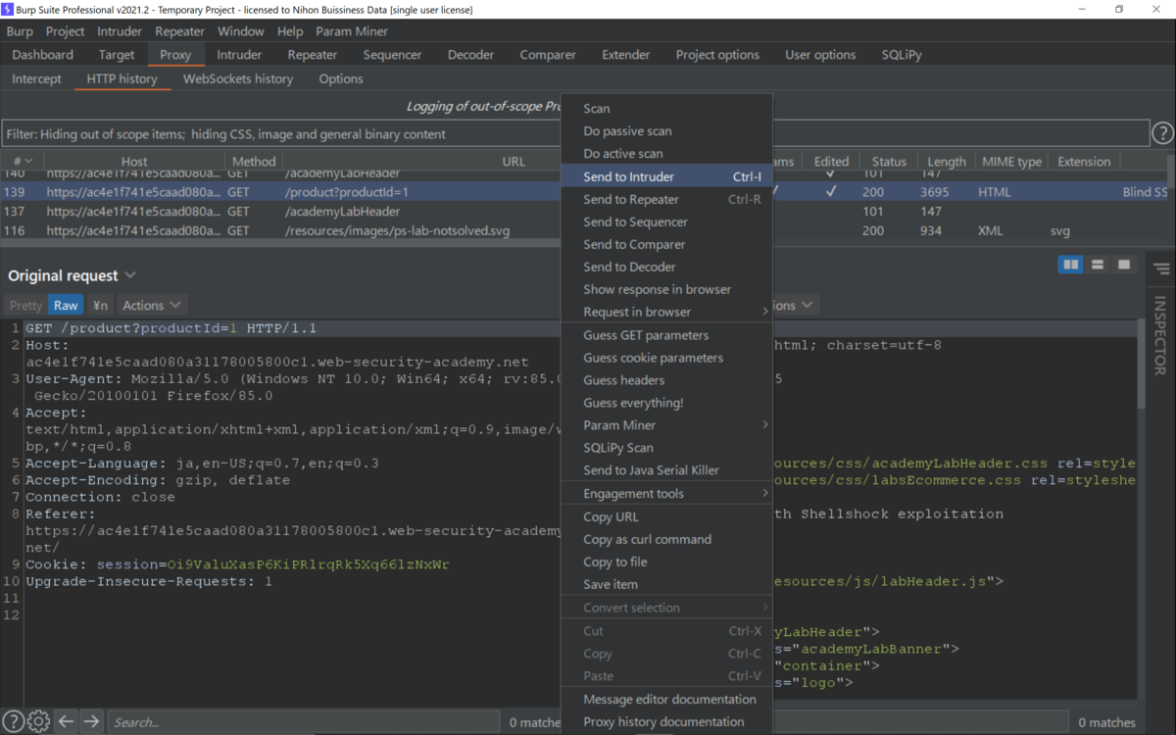Select Send to Decoder option
The height and width of the screenshot is (735, 1176).
point(666,267)
